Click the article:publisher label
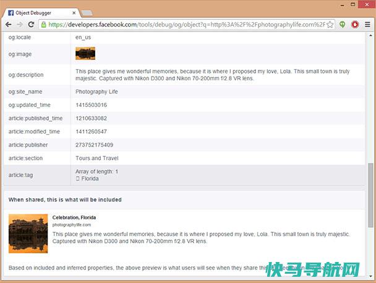Image resolution: width=376 pixels, height=283 pixels. point(28,145)
